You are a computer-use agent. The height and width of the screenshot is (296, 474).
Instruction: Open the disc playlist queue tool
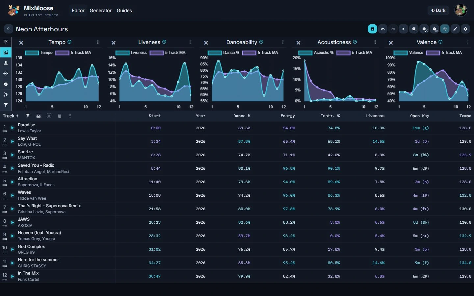coord(435,29)
